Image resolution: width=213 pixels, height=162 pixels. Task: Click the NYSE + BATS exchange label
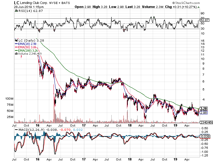pyautogui.click(x=60, y=3)
